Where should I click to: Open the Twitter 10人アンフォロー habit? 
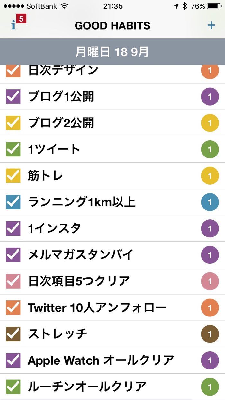[x=97, y=308]
